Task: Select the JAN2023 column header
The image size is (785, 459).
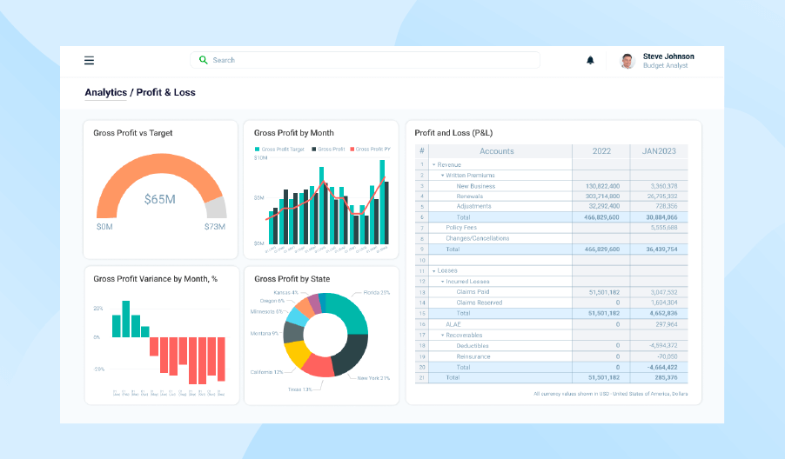Action: (x=659, y=151)
